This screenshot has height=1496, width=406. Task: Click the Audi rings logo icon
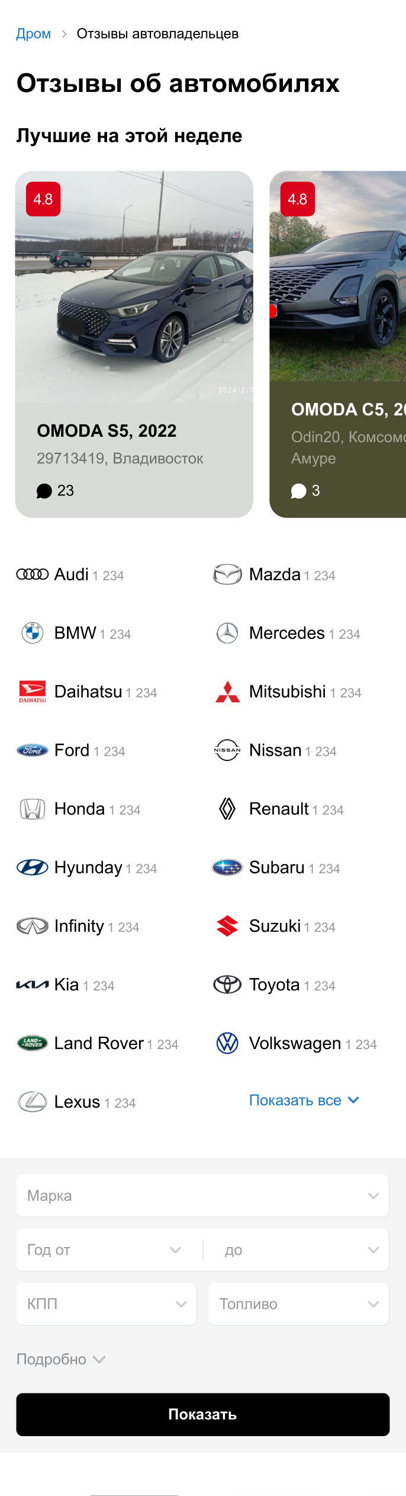click(33, 574)
